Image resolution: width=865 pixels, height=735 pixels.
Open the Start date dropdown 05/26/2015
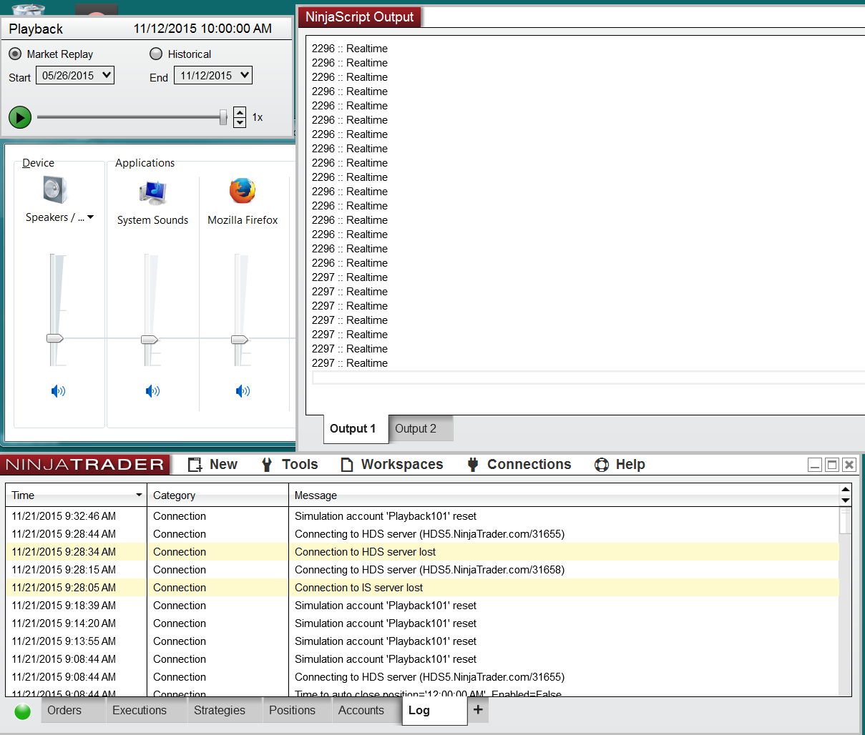coord(75,75)
